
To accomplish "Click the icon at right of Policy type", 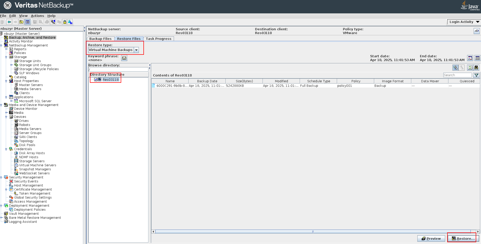I will coord(476,31).
